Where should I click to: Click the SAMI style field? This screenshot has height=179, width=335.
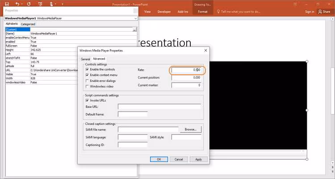tap(186, 137)
